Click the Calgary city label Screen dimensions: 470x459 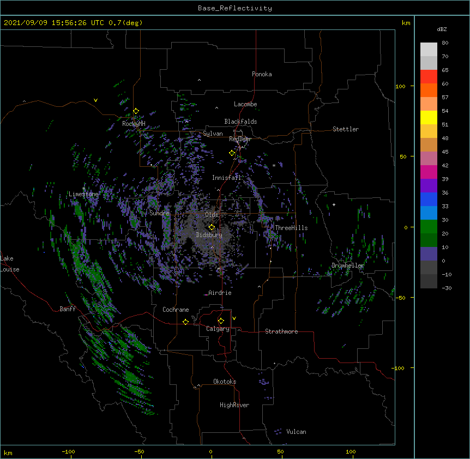tap(218, 329)
